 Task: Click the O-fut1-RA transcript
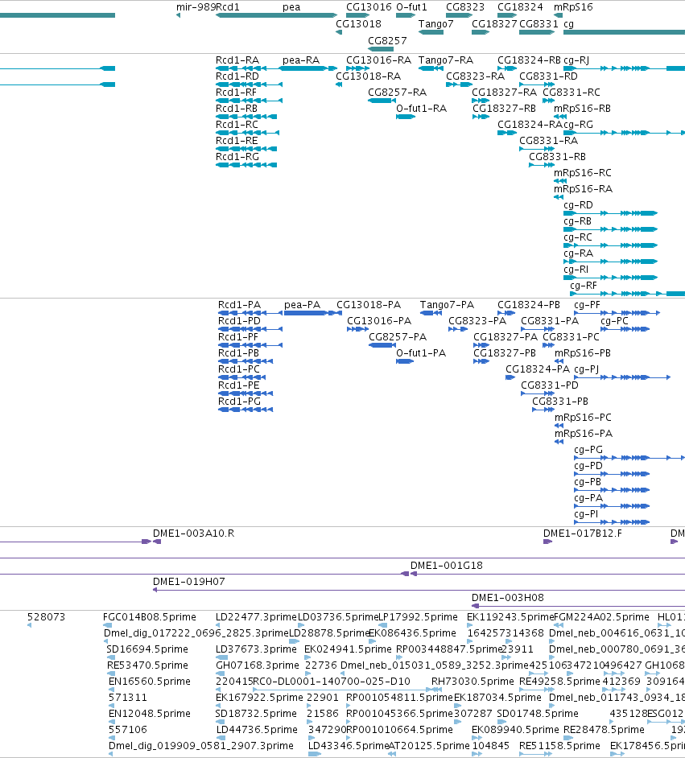(421, 109)
